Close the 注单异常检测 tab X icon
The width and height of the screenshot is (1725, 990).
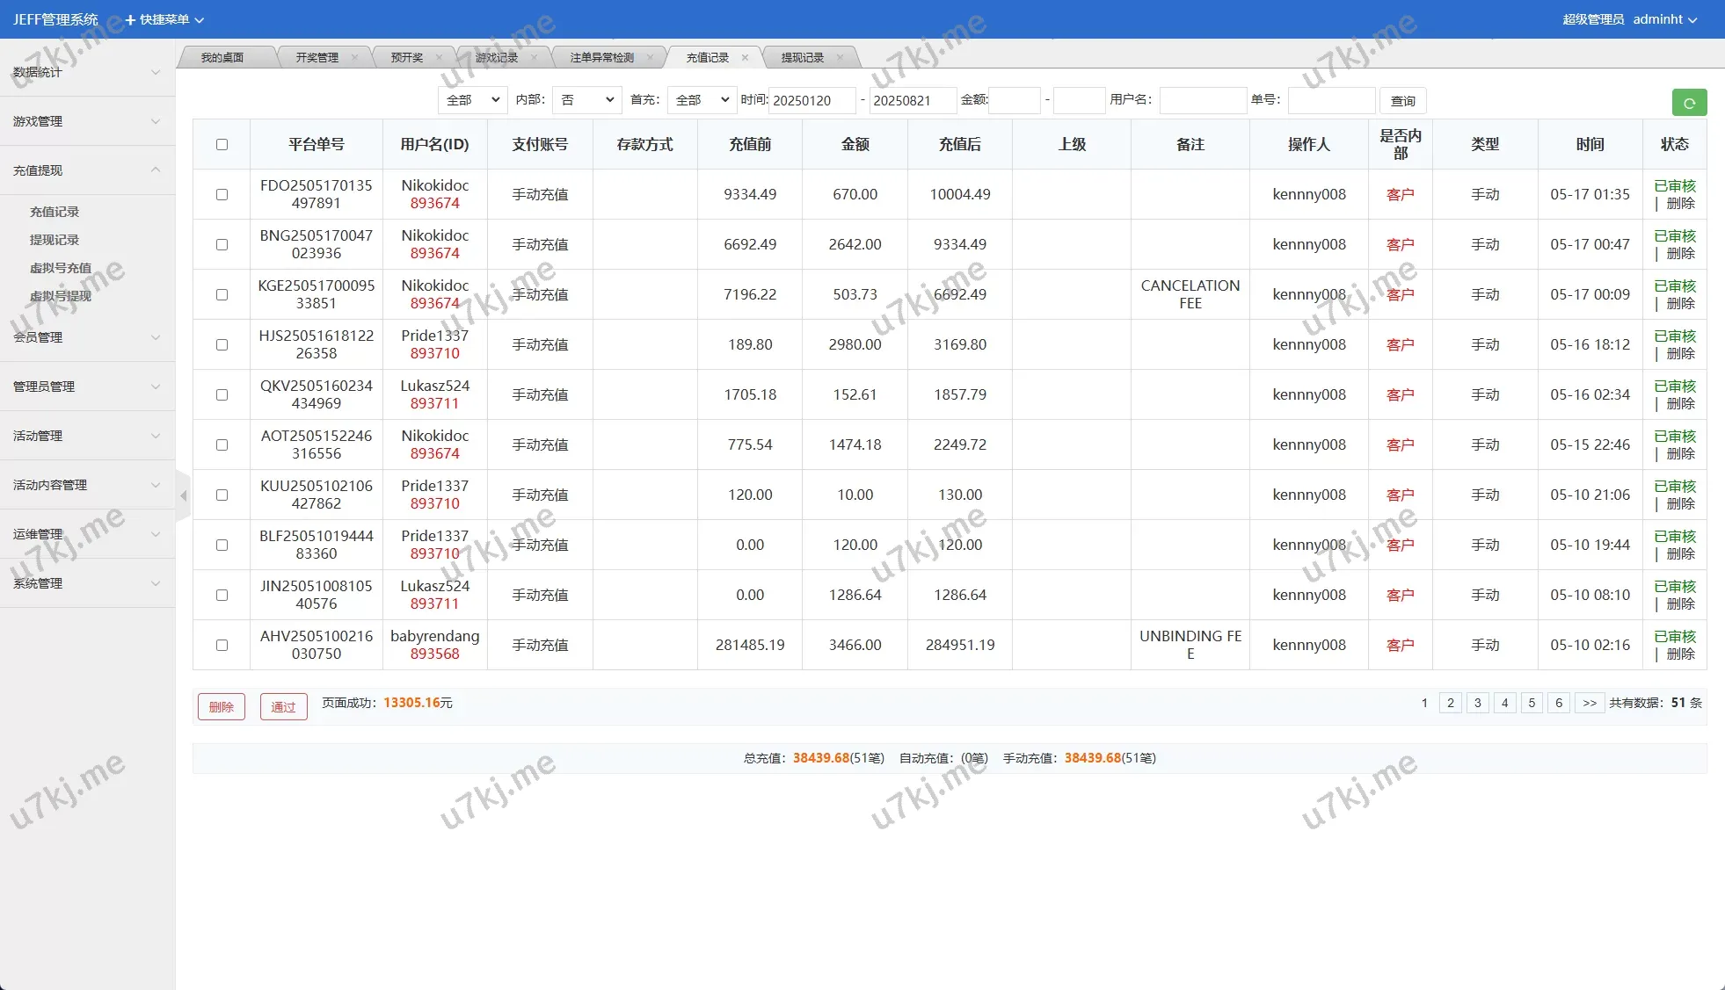point(650,57)
